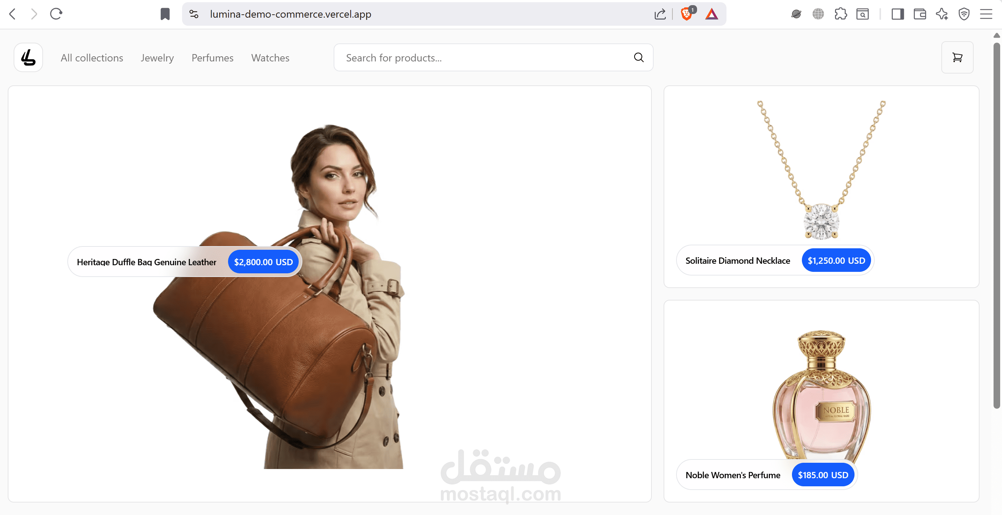
Task: Click the scrollbar up arrow
Action: click(x=997, y=35)
